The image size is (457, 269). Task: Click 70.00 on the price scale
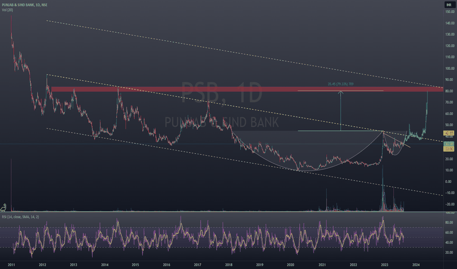(x=450, y=102)
